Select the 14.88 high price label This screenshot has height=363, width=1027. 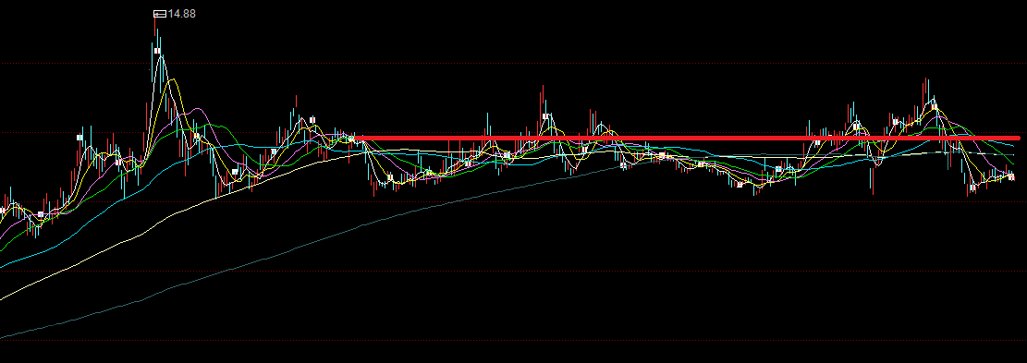[181, 13]
